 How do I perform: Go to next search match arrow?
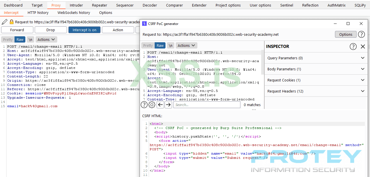point(168,105)
